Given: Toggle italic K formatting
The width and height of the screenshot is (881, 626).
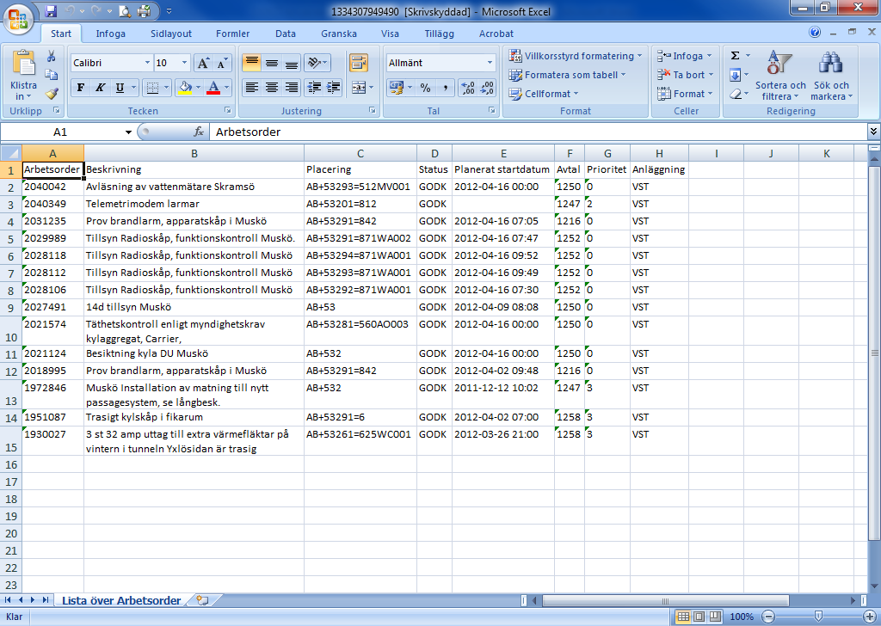Looking at the screenshot, I should [100, 88].
